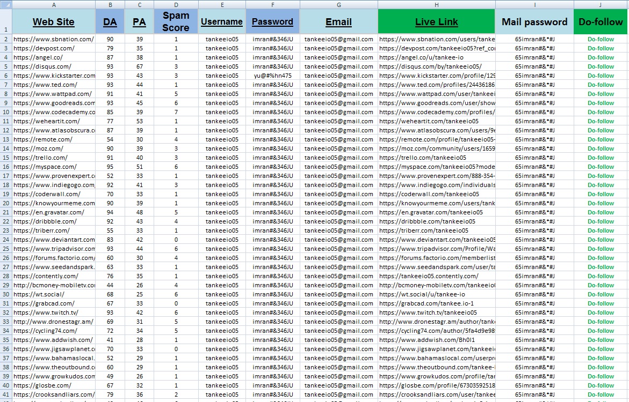629x402 pixels.
Task: Click the "Do-follow" header cell
Action: coord(600,22)
